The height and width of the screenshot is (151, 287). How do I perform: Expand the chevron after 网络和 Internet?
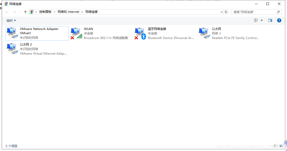click(x=82, y=12)
